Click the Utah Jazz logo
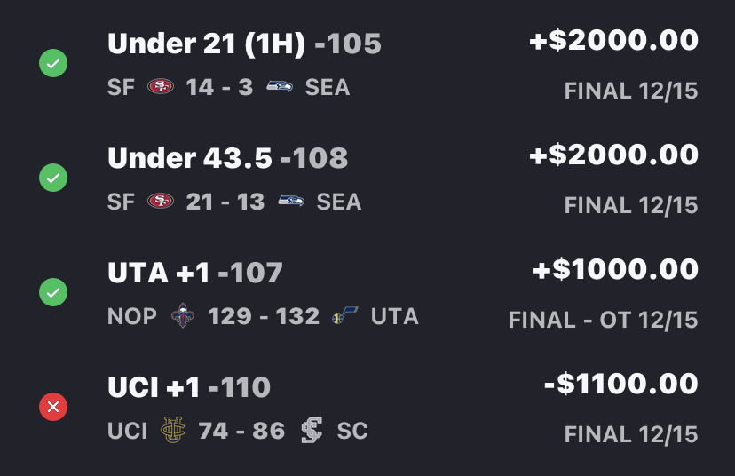The image size is (735, 476). coord(344,317)
